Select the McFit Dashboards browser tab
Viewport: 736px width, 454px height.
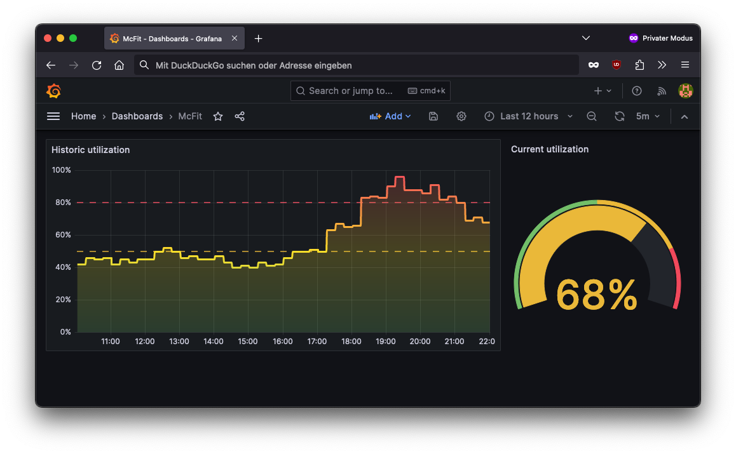point(172,38)
